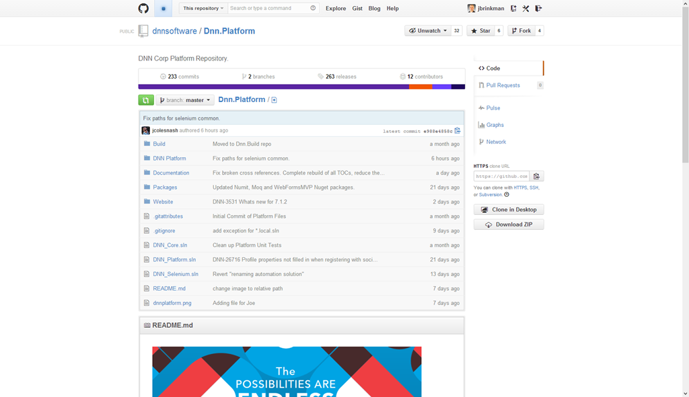Open the Documentation folder
Screen dimensions: 689x397
(x=171, y=173)
